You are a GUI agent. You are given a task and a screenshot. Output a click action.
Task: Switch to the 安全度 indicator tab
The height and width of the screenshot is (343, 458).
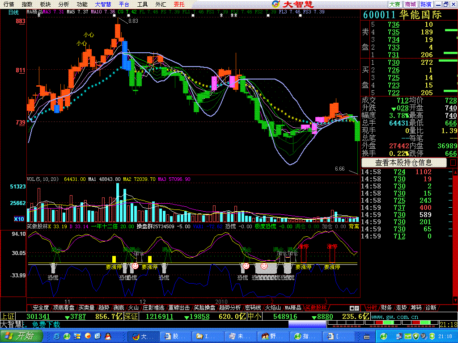coord(41,308)
